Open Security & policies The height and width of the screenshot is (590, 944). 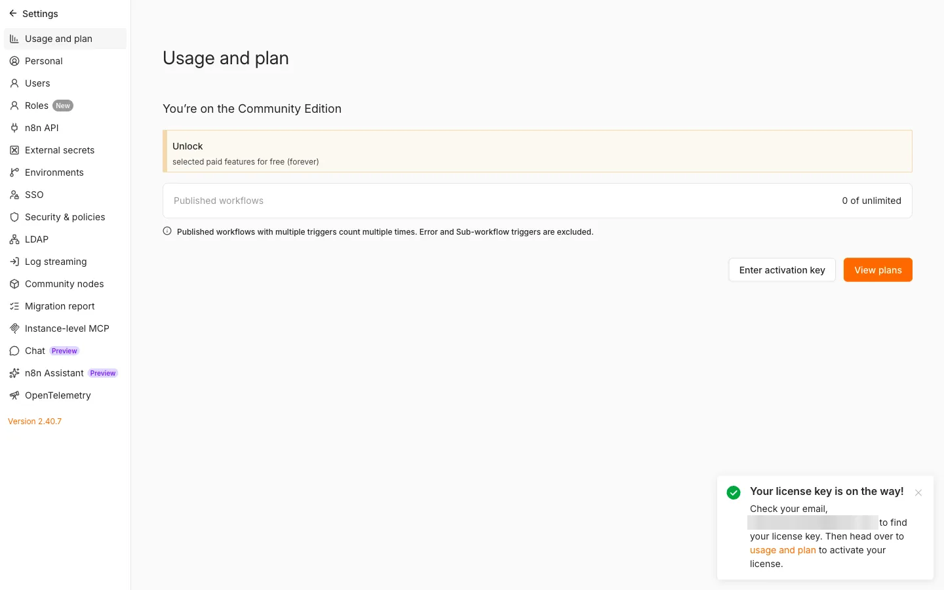[x=65, y=217]
